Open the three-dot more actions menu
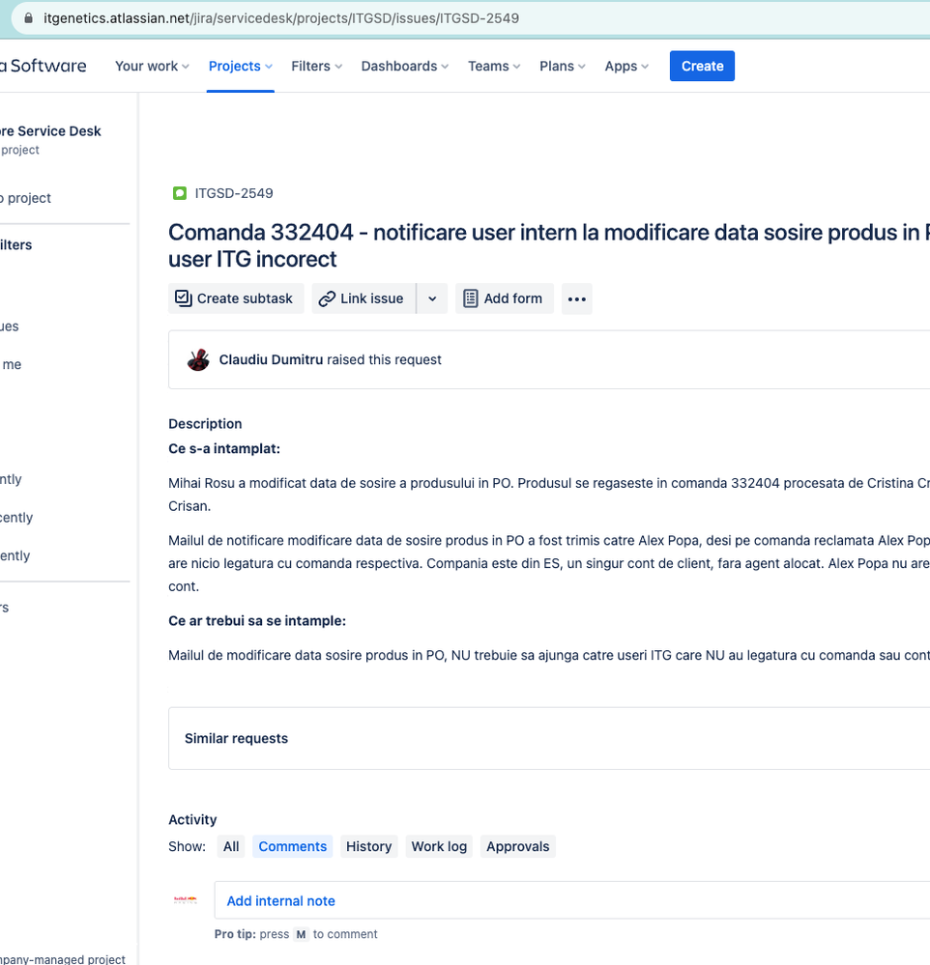The image size is (930, 965). (x=577, y=299)
